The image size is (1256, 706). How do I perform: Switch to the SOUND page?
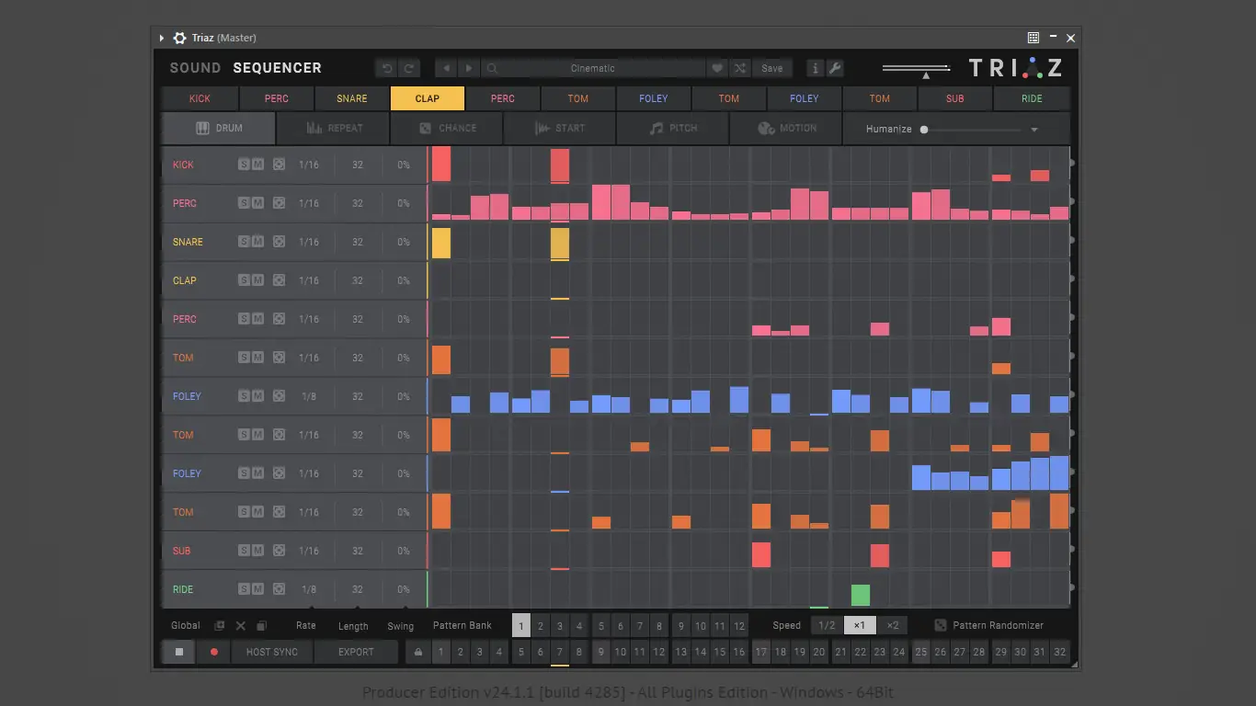(196, 68)
